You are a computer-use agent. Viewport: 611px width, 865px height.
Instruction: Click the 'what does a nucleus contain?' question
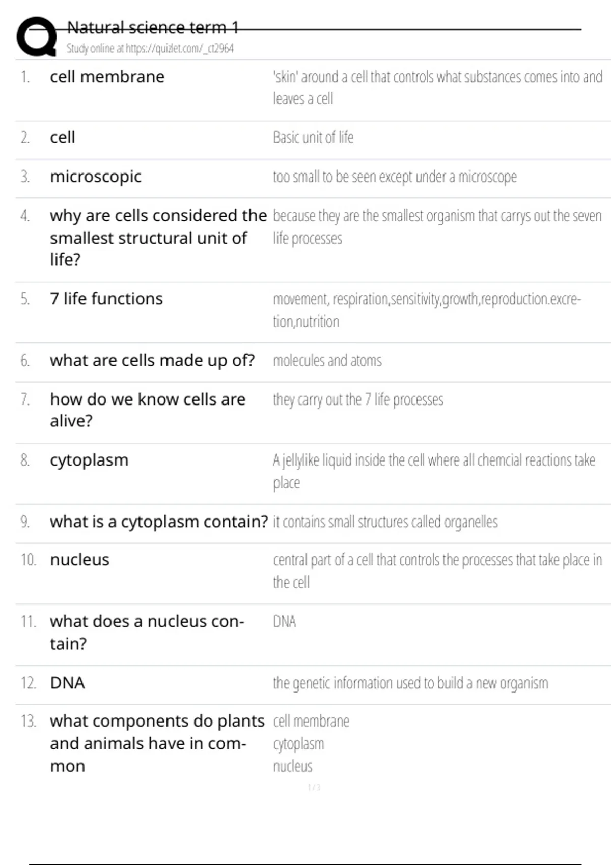click(147, 632)
